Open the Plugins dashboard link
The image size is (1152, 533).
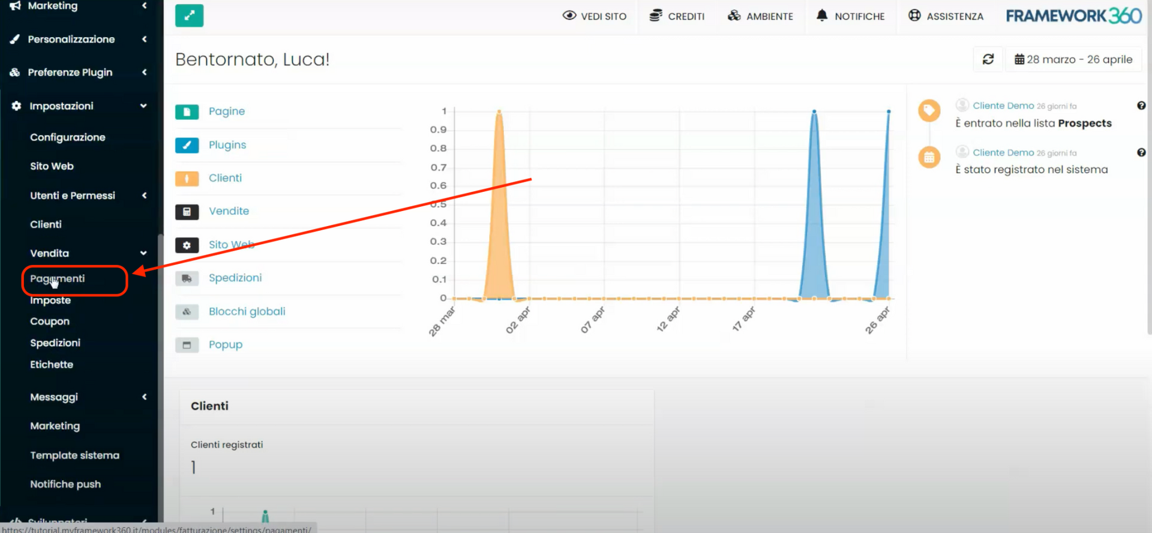click(227, 145)
